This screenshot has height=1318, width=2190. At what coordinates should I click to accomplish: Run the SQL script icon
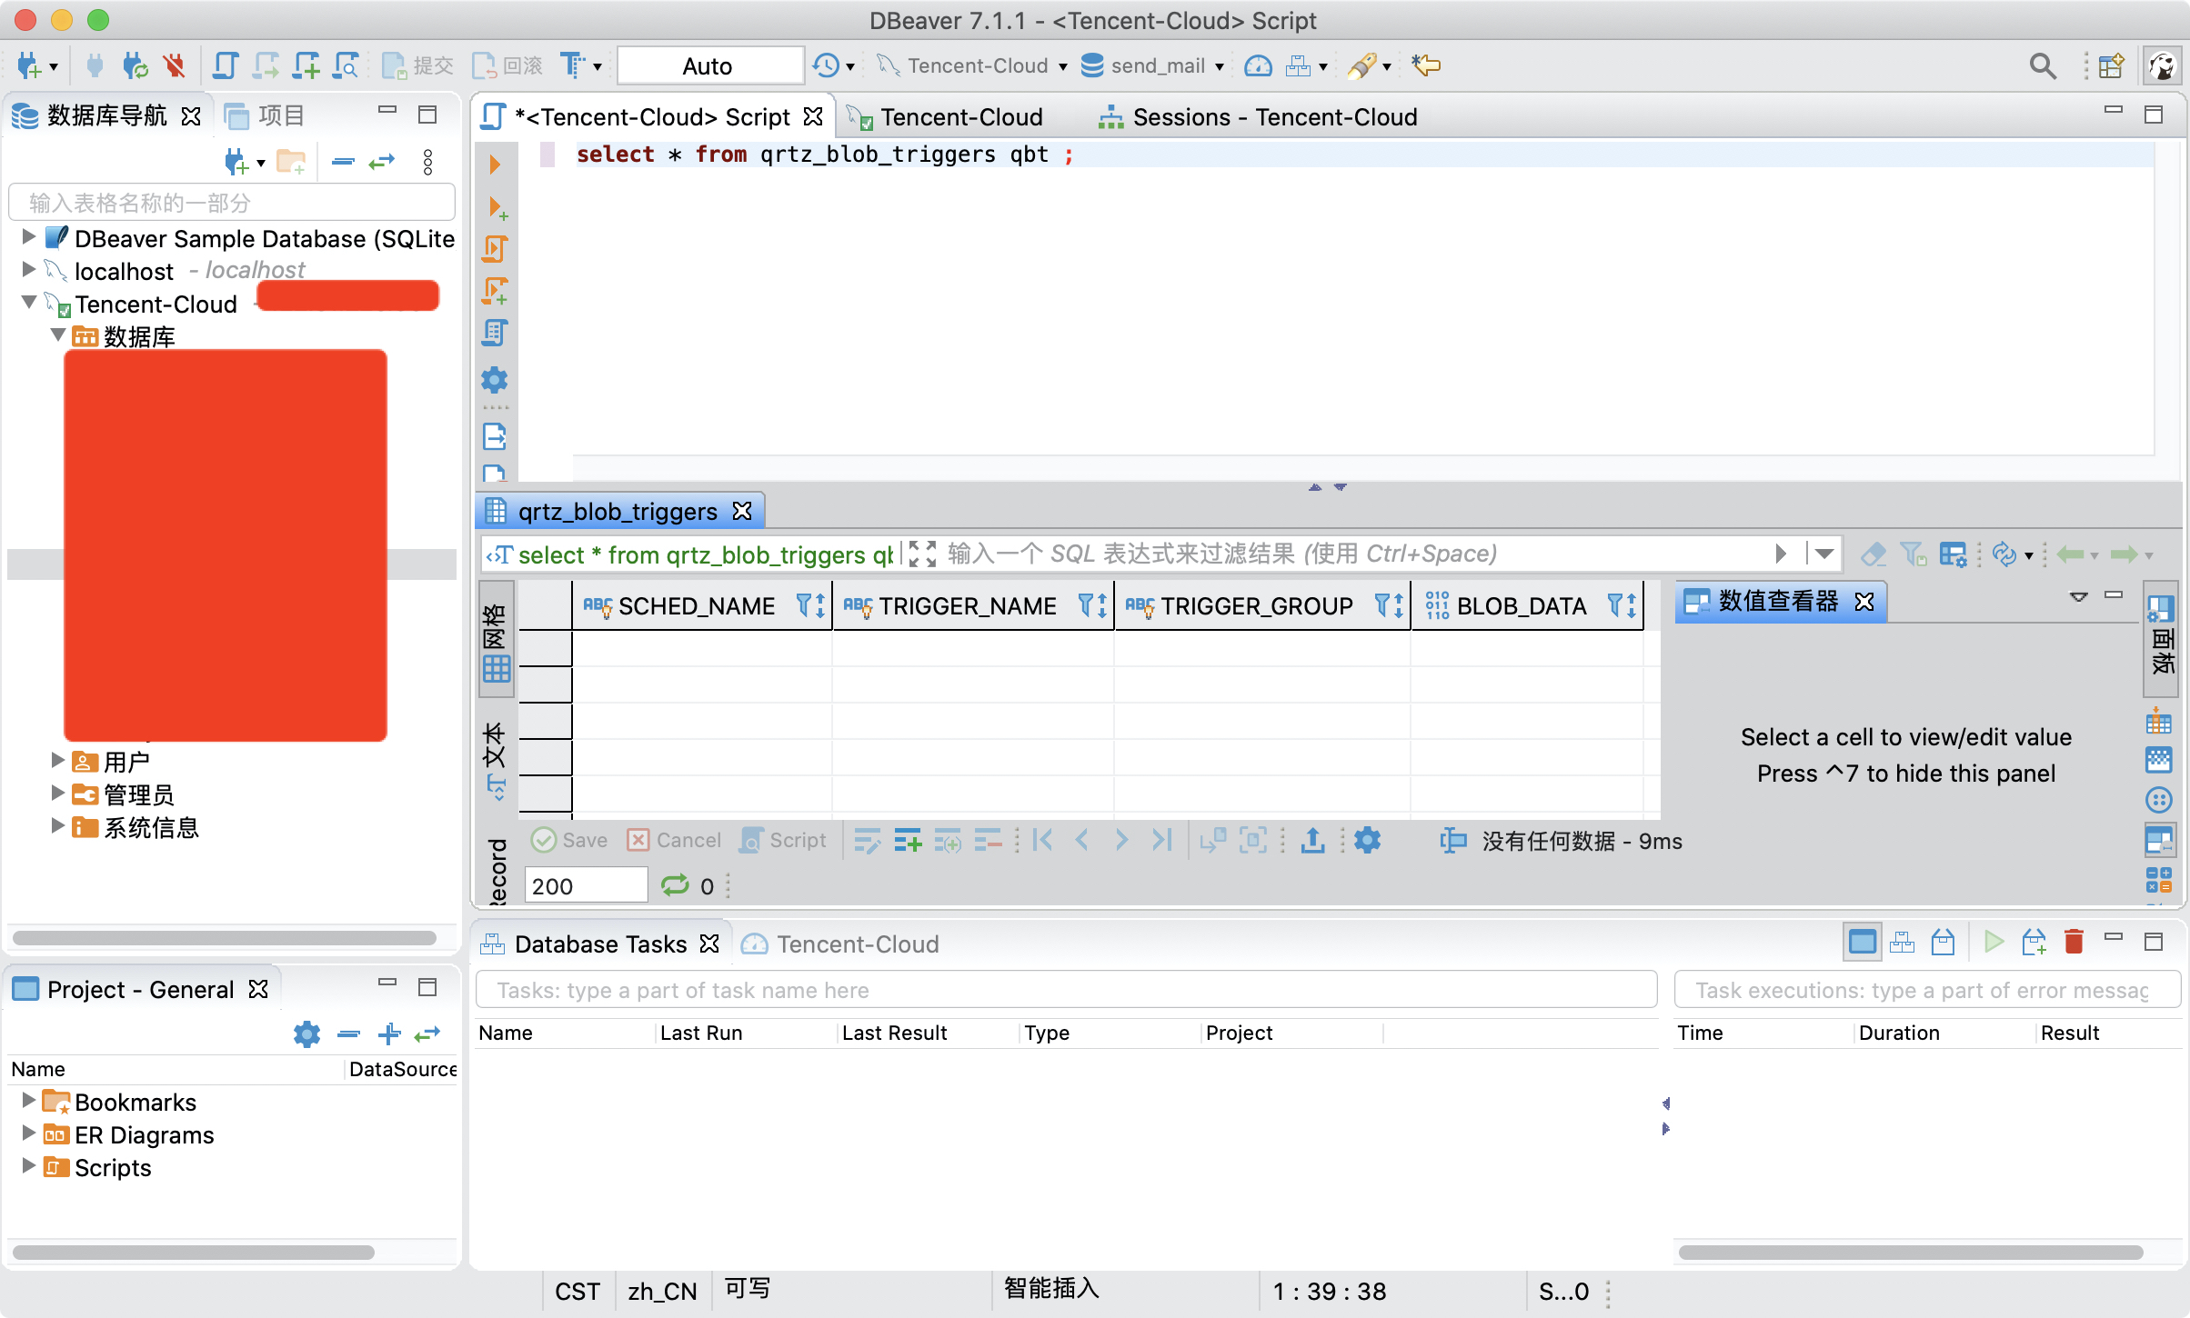(495, 249)
